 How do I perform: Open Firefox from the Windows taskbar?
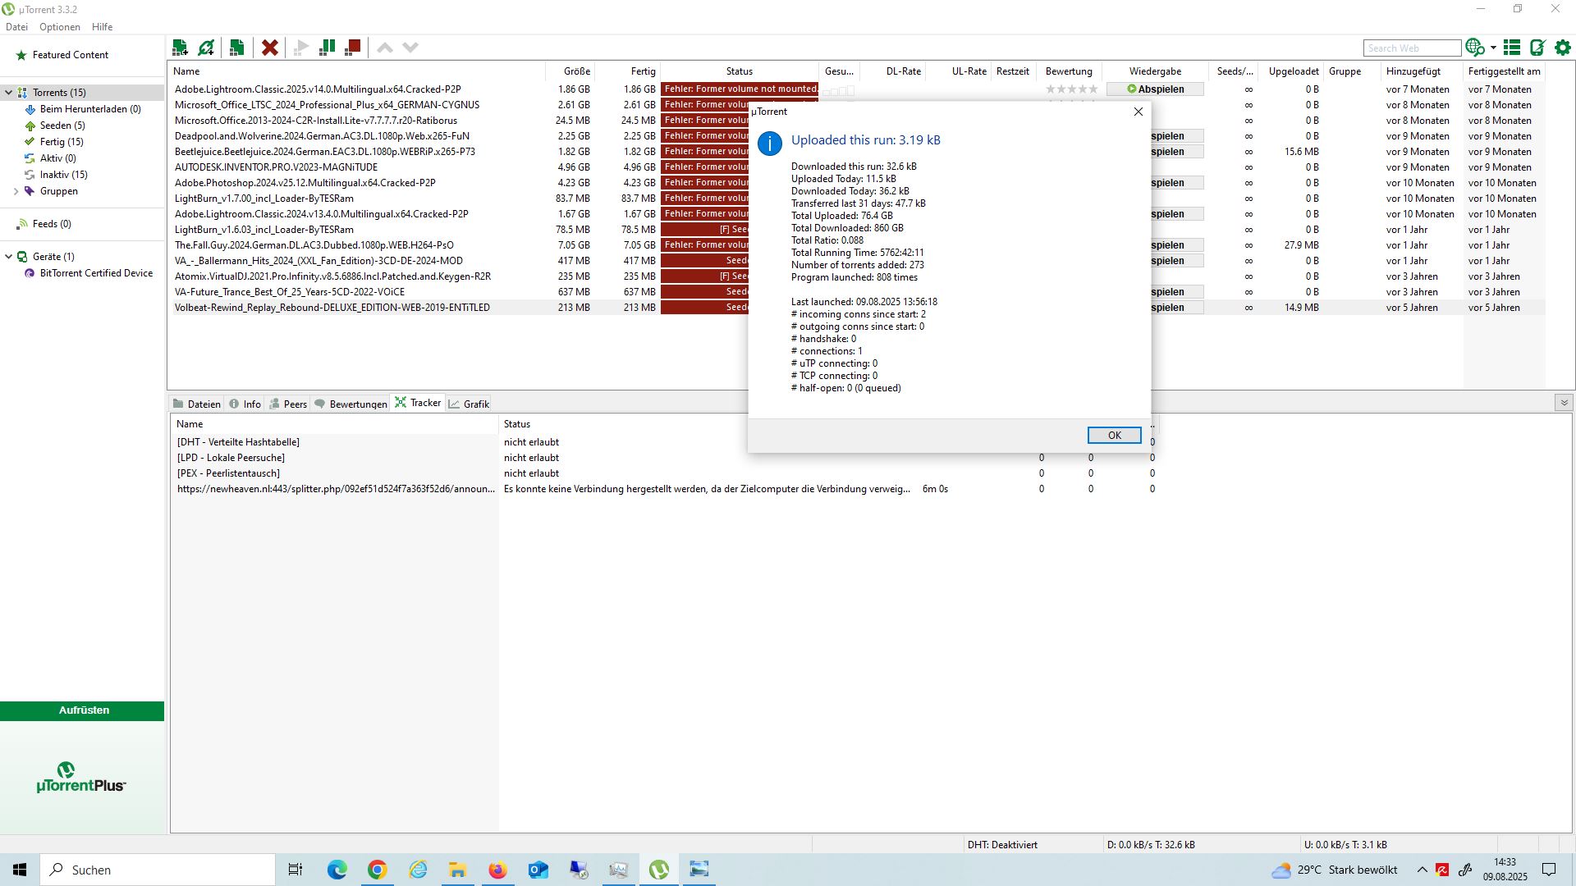pyautogui.click(x=497, y=870)
